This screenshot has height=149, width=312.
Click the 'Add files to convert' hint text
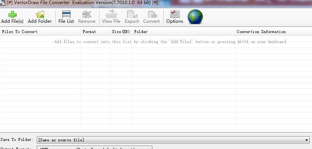coord(170,41)
